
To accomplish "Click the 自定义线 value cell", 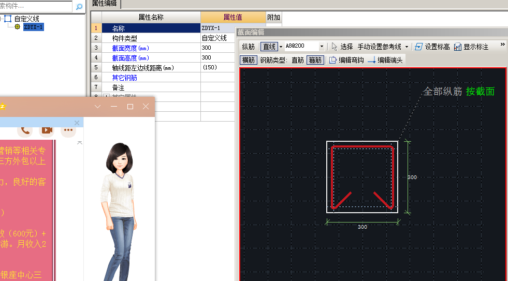I will tap(217, 38).
